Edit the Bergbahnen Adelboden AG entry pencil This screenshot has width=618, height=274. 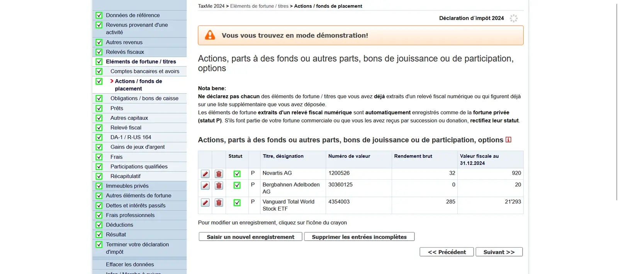pyautogui.click(x=205, y=186)
